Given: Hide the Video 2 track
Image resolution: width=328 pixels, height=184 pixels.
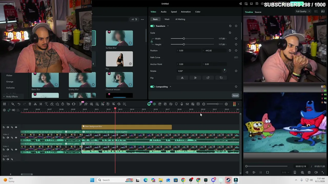Looking at the screenshot, I should 16,137.
